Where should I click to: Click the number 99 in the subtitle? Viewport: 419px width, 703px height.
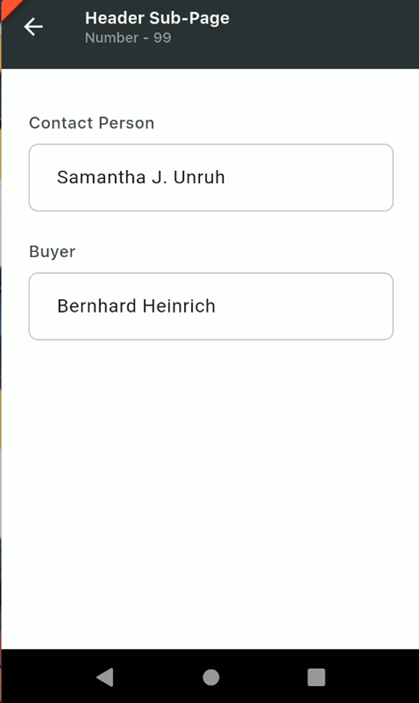coord(162,38)
